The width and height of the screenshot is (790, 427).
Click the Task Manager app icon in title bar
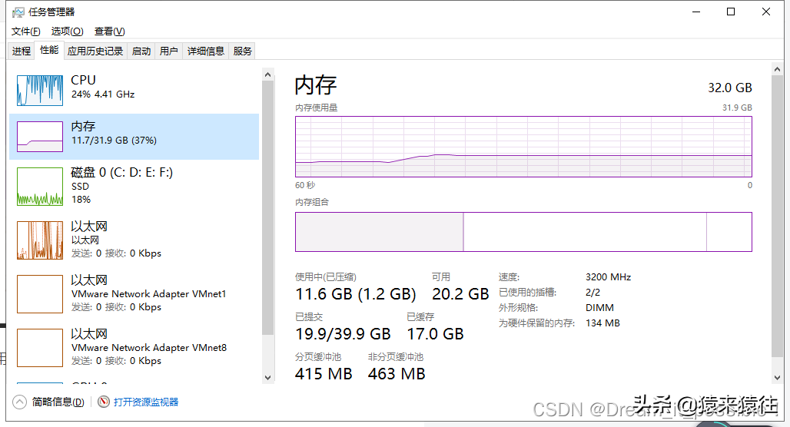18,12
